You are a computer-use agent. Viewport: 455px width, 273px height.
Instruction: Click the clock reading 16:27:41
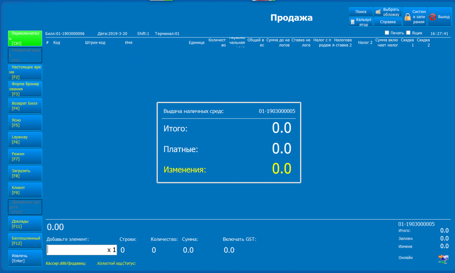tap(439, 34)
